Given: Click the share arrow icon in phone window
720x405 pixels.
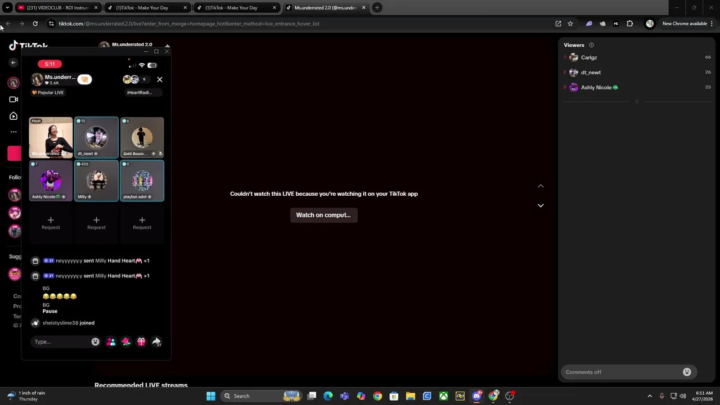Looking at the screenshot, I should (156, 341).
